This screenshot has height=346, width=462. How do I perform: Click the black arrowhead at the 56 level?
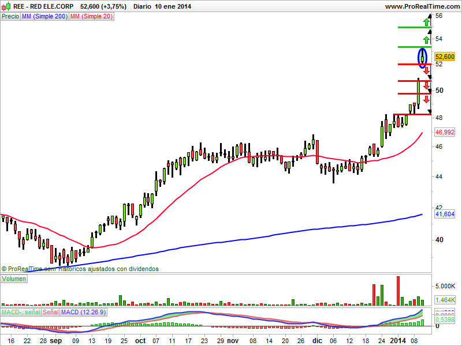click(x=430, y=17)
